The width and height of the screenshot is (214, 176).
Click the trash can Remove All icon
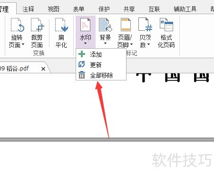pyautogui.click(x=82, y=75)
